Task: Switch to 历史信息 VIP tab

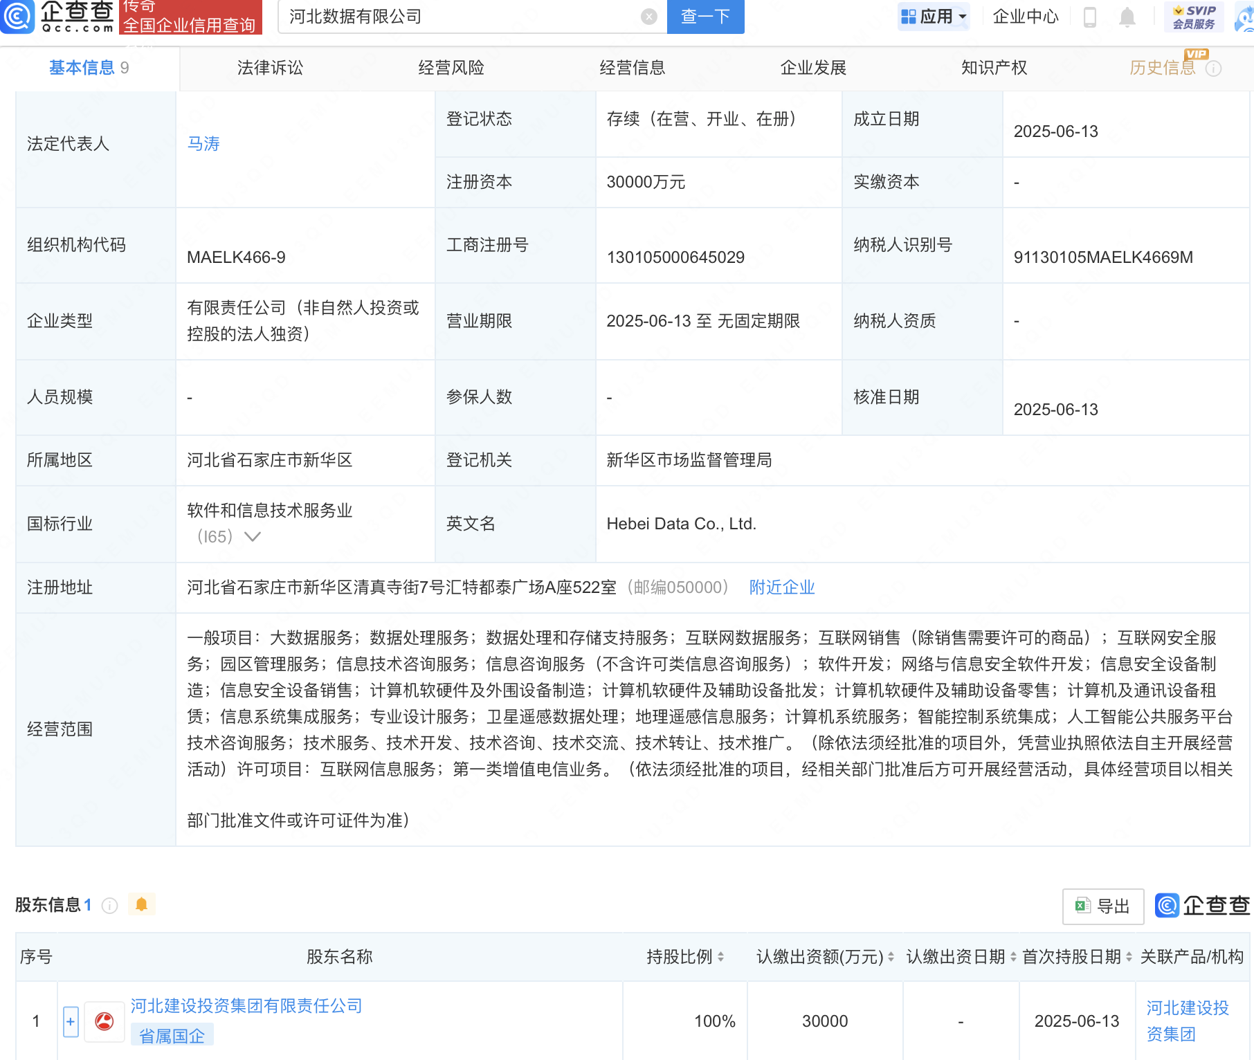Action: coord(1163,68)
